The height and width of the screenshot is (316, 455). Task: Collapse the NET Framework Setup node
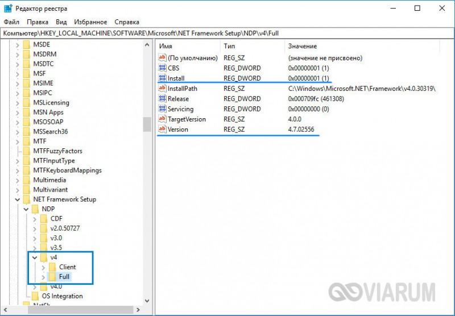(17, 199)
